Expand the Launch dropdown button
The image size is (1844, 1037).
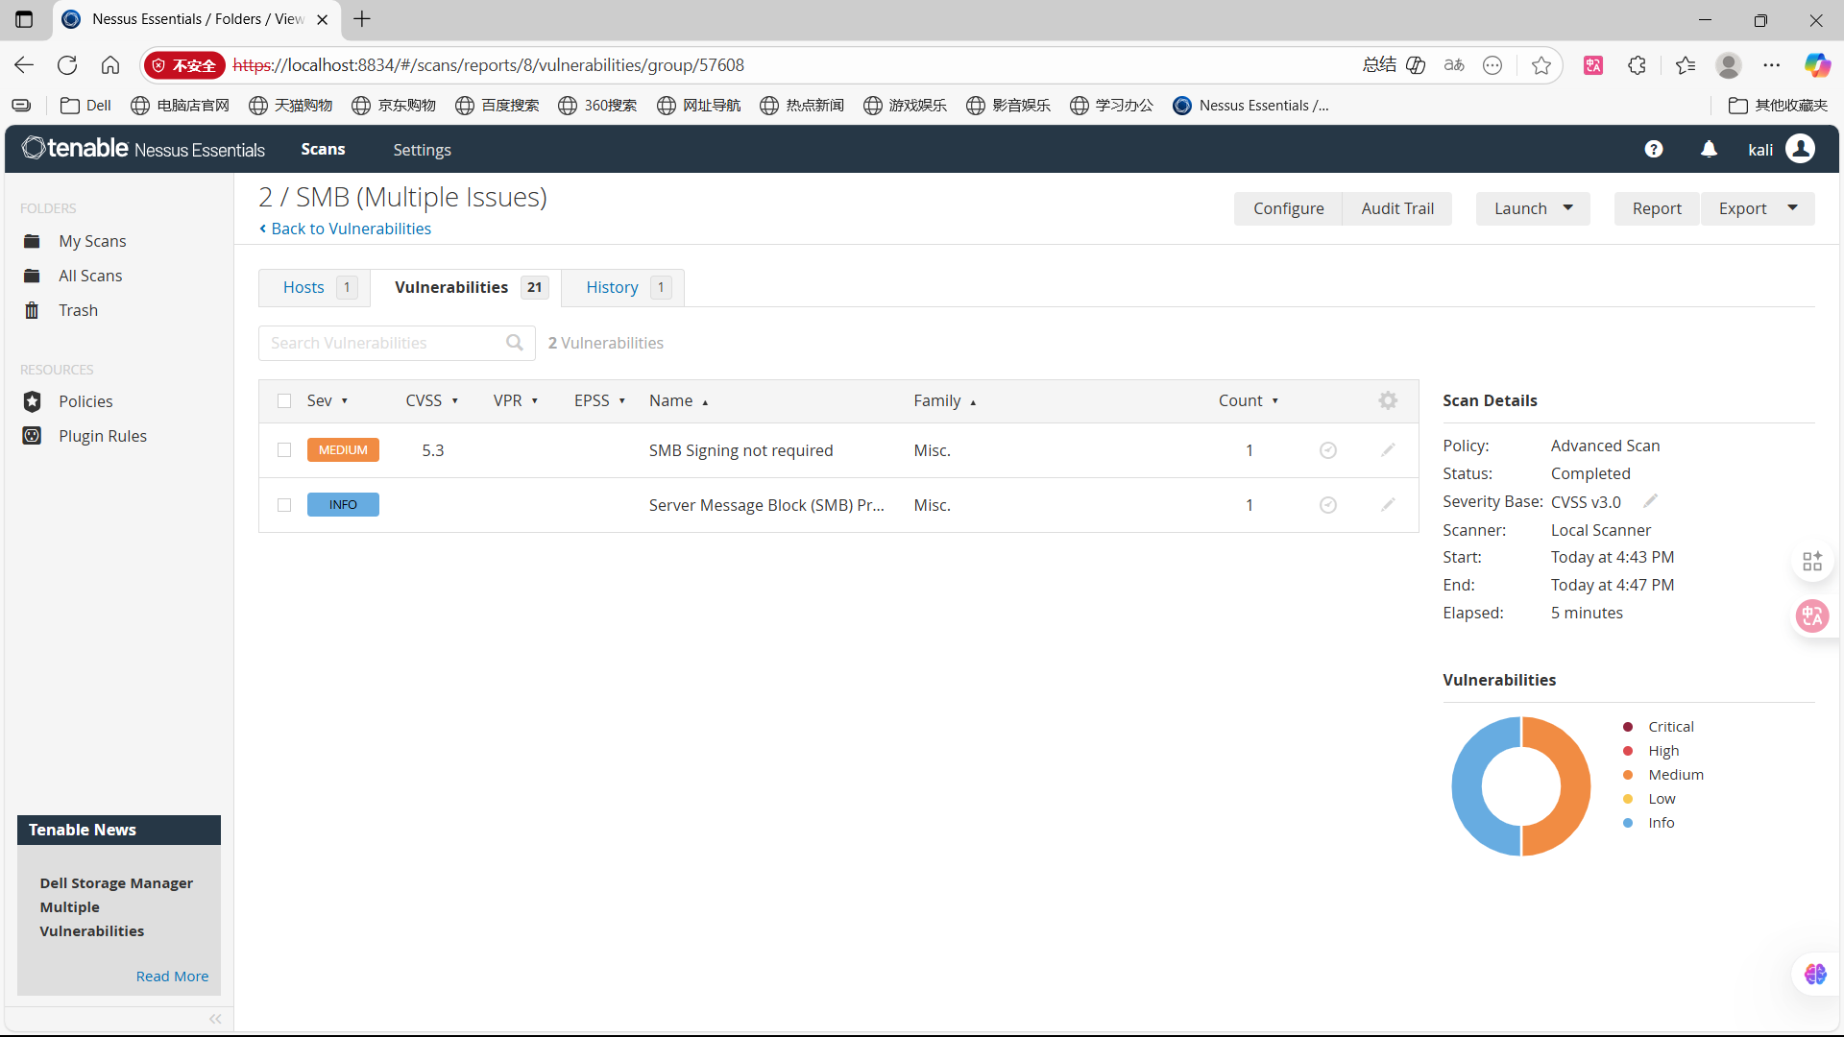1533,208
